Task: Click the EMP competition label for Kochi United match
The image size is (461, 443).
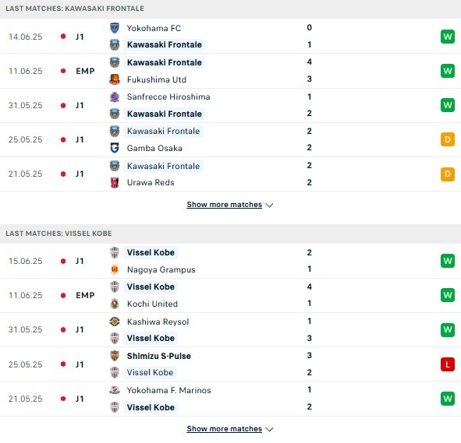Action: (85, 295)
